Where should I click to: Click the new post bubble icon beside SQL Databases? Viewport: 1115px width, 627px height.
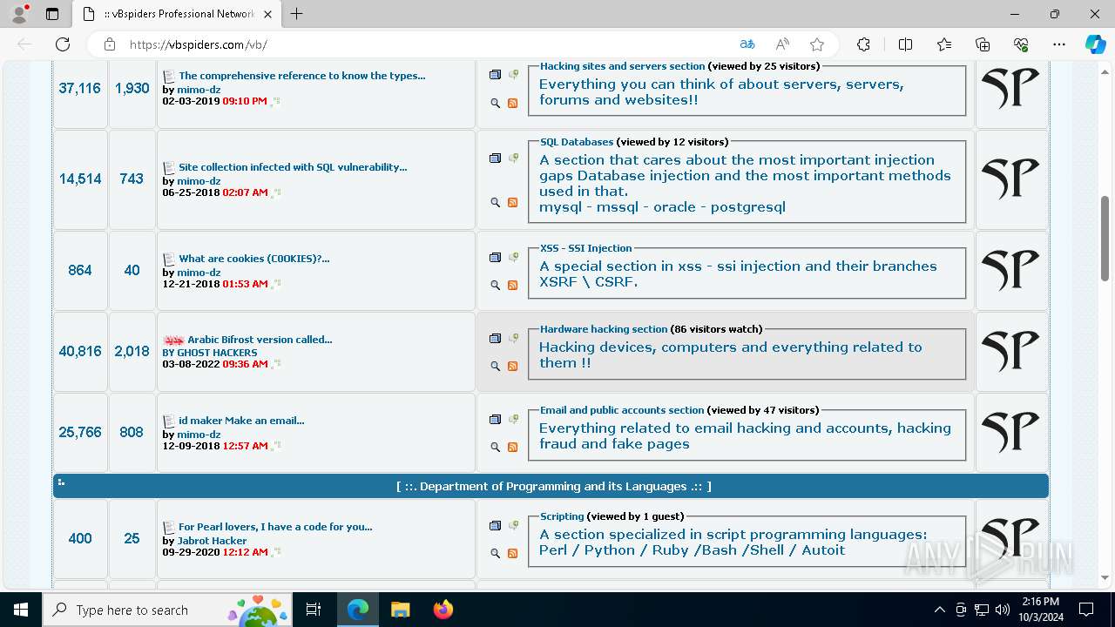514,158
